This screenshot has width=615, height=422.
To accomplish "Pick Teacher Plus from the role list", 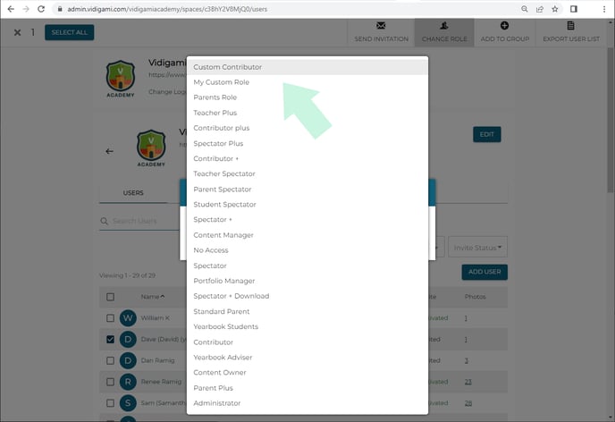I will (x=215, y=113).
